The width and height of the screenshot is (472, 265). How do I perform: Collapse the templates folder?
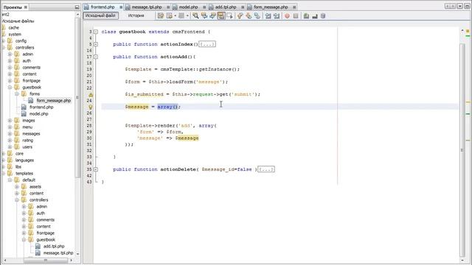point(3,174)
